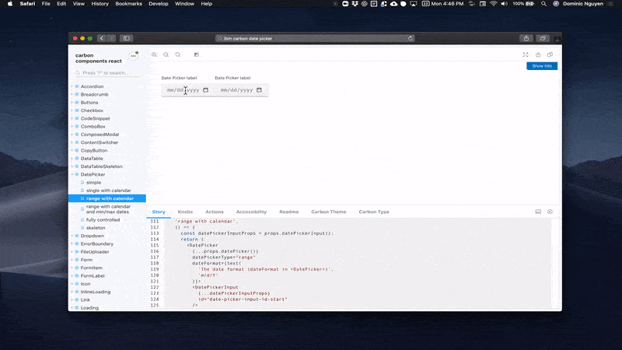Switch to the Accessibility tab

click(x=251, y=212)
